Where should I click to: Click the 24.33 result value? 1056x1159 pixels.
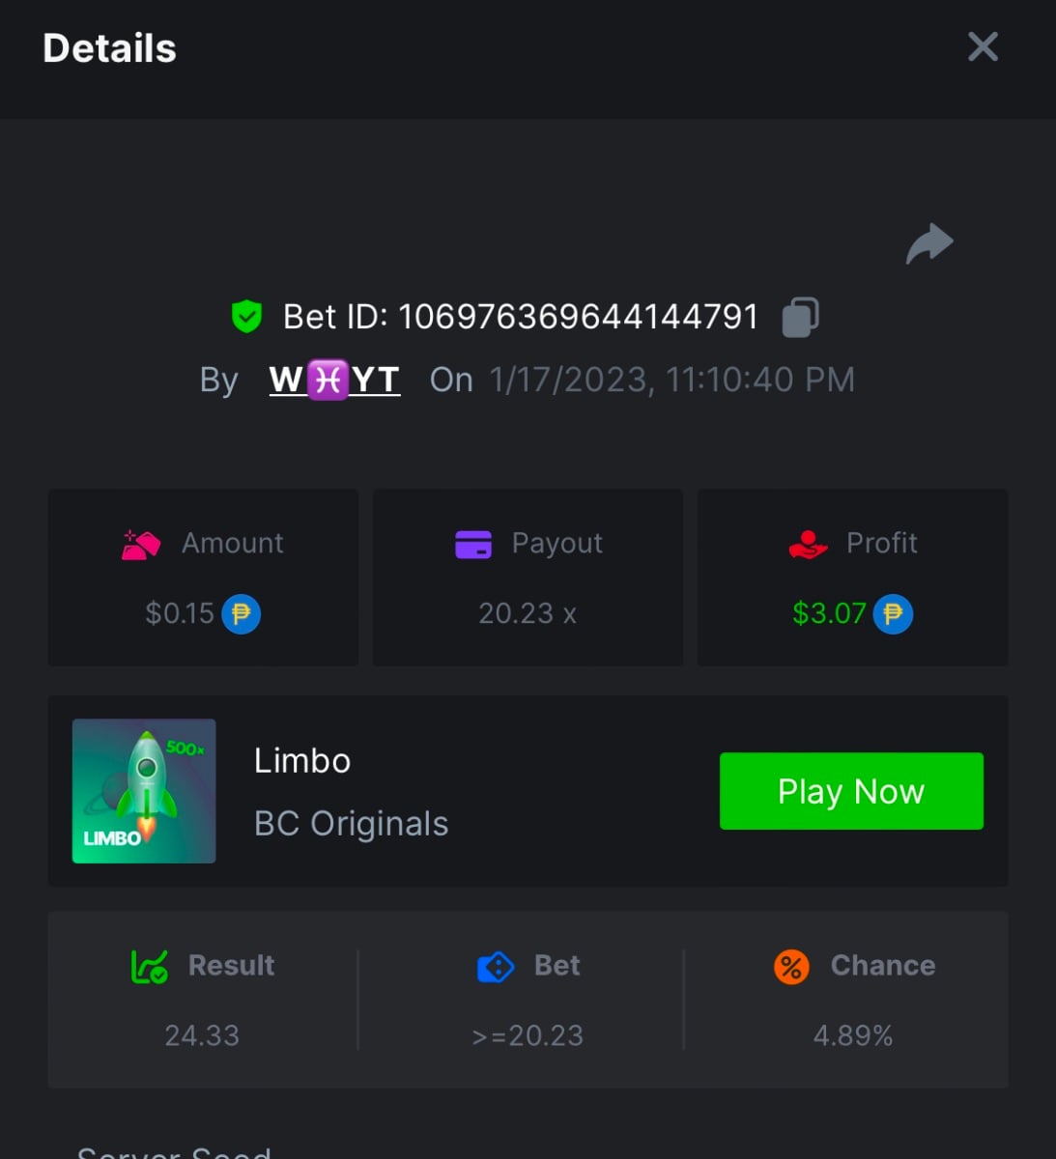202,1035
